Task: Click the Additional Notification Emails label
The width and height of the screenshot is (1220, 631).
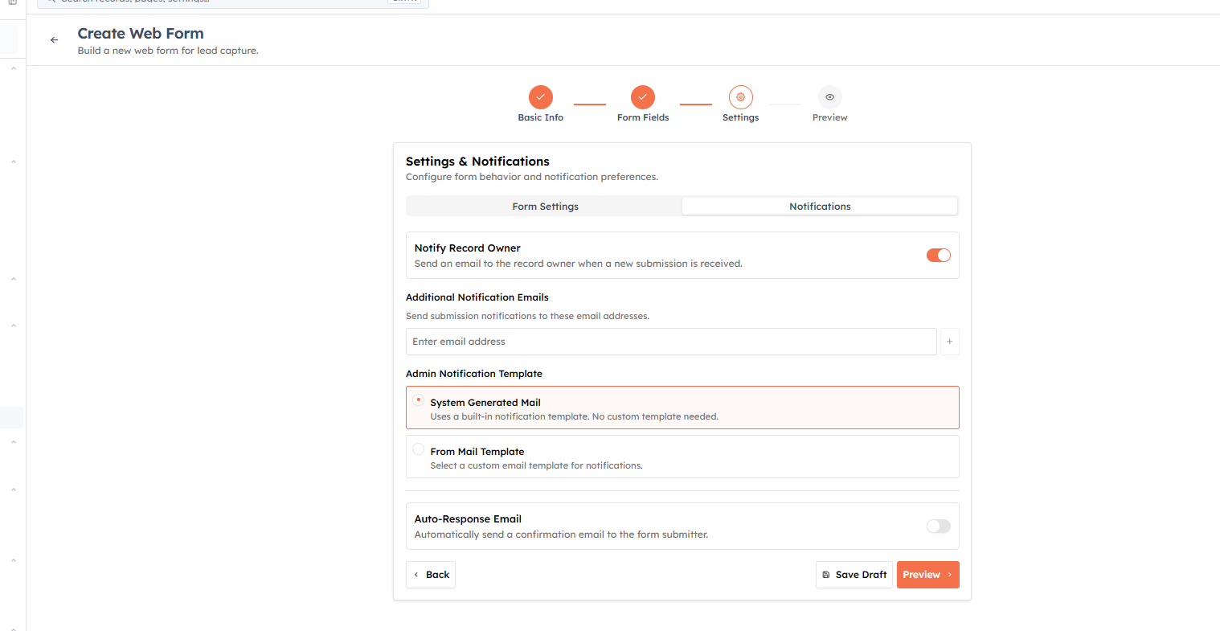Action: click(477, 297)
